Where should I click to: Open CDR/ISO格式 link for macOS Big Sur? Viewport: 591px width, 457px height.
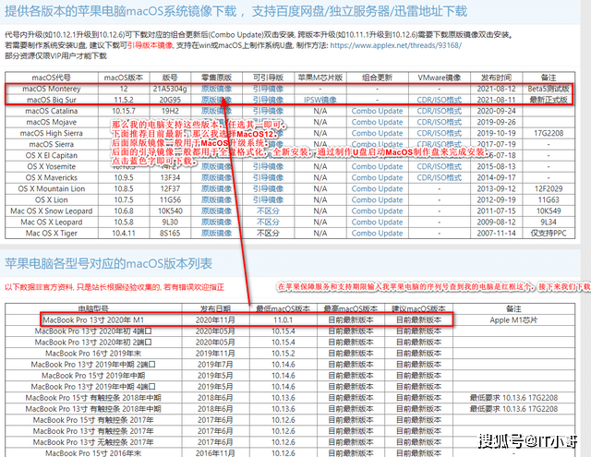[x=440, y=100]
